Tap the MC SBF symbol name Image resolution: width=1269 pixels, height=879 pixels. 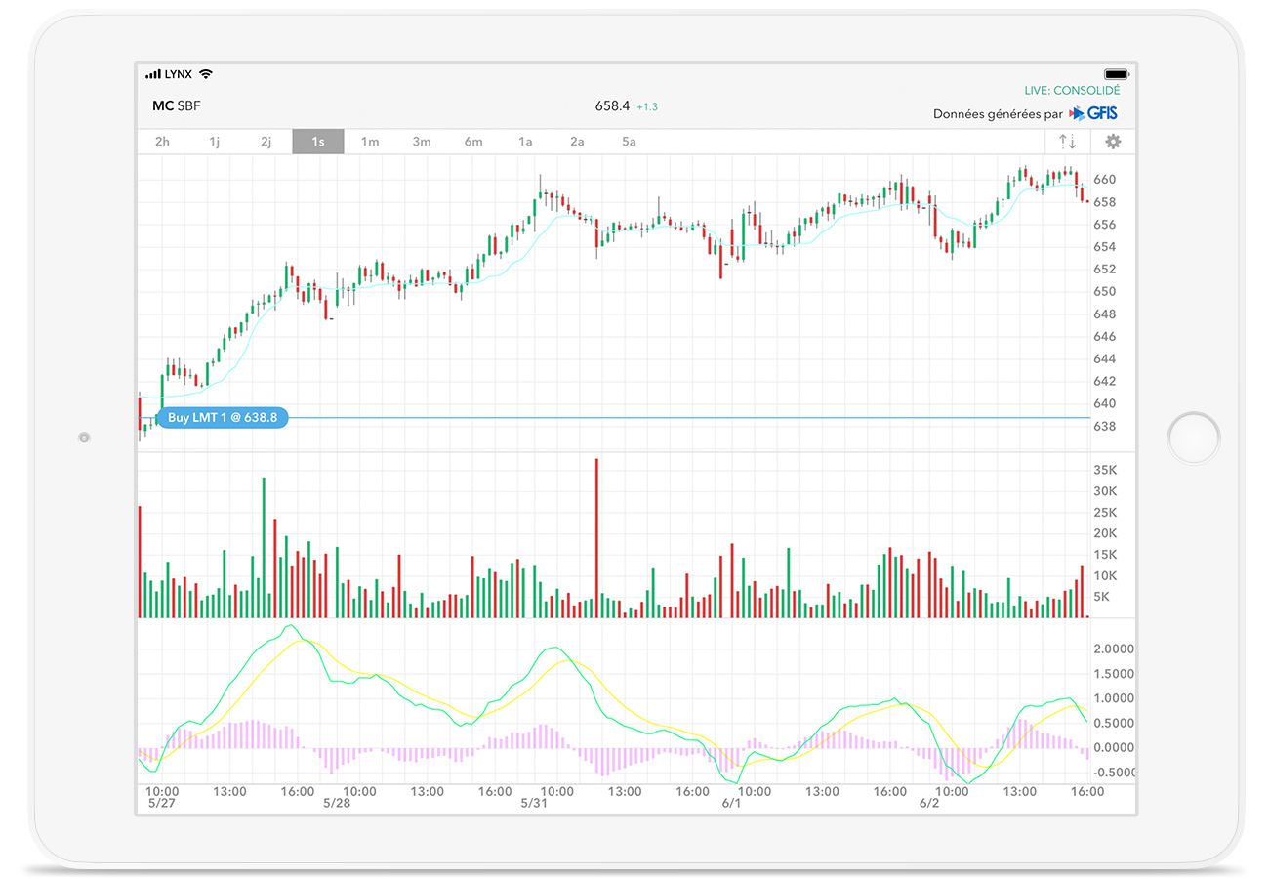point(177,106)
